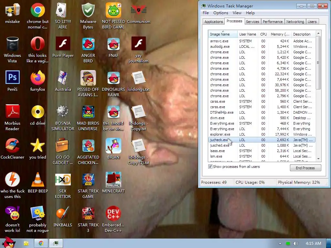Image resolution: width=331 pixels, height=248 pixels.
Task: Click the End Process button
Action: pos(305,168)
